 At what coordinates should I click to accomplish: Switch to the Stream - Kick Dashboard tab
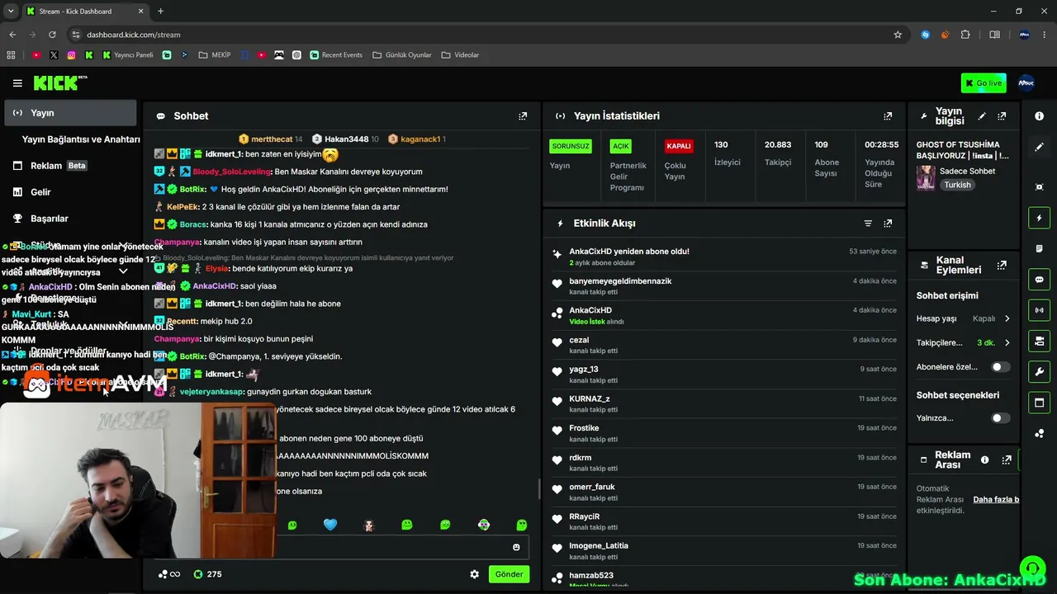85,12
